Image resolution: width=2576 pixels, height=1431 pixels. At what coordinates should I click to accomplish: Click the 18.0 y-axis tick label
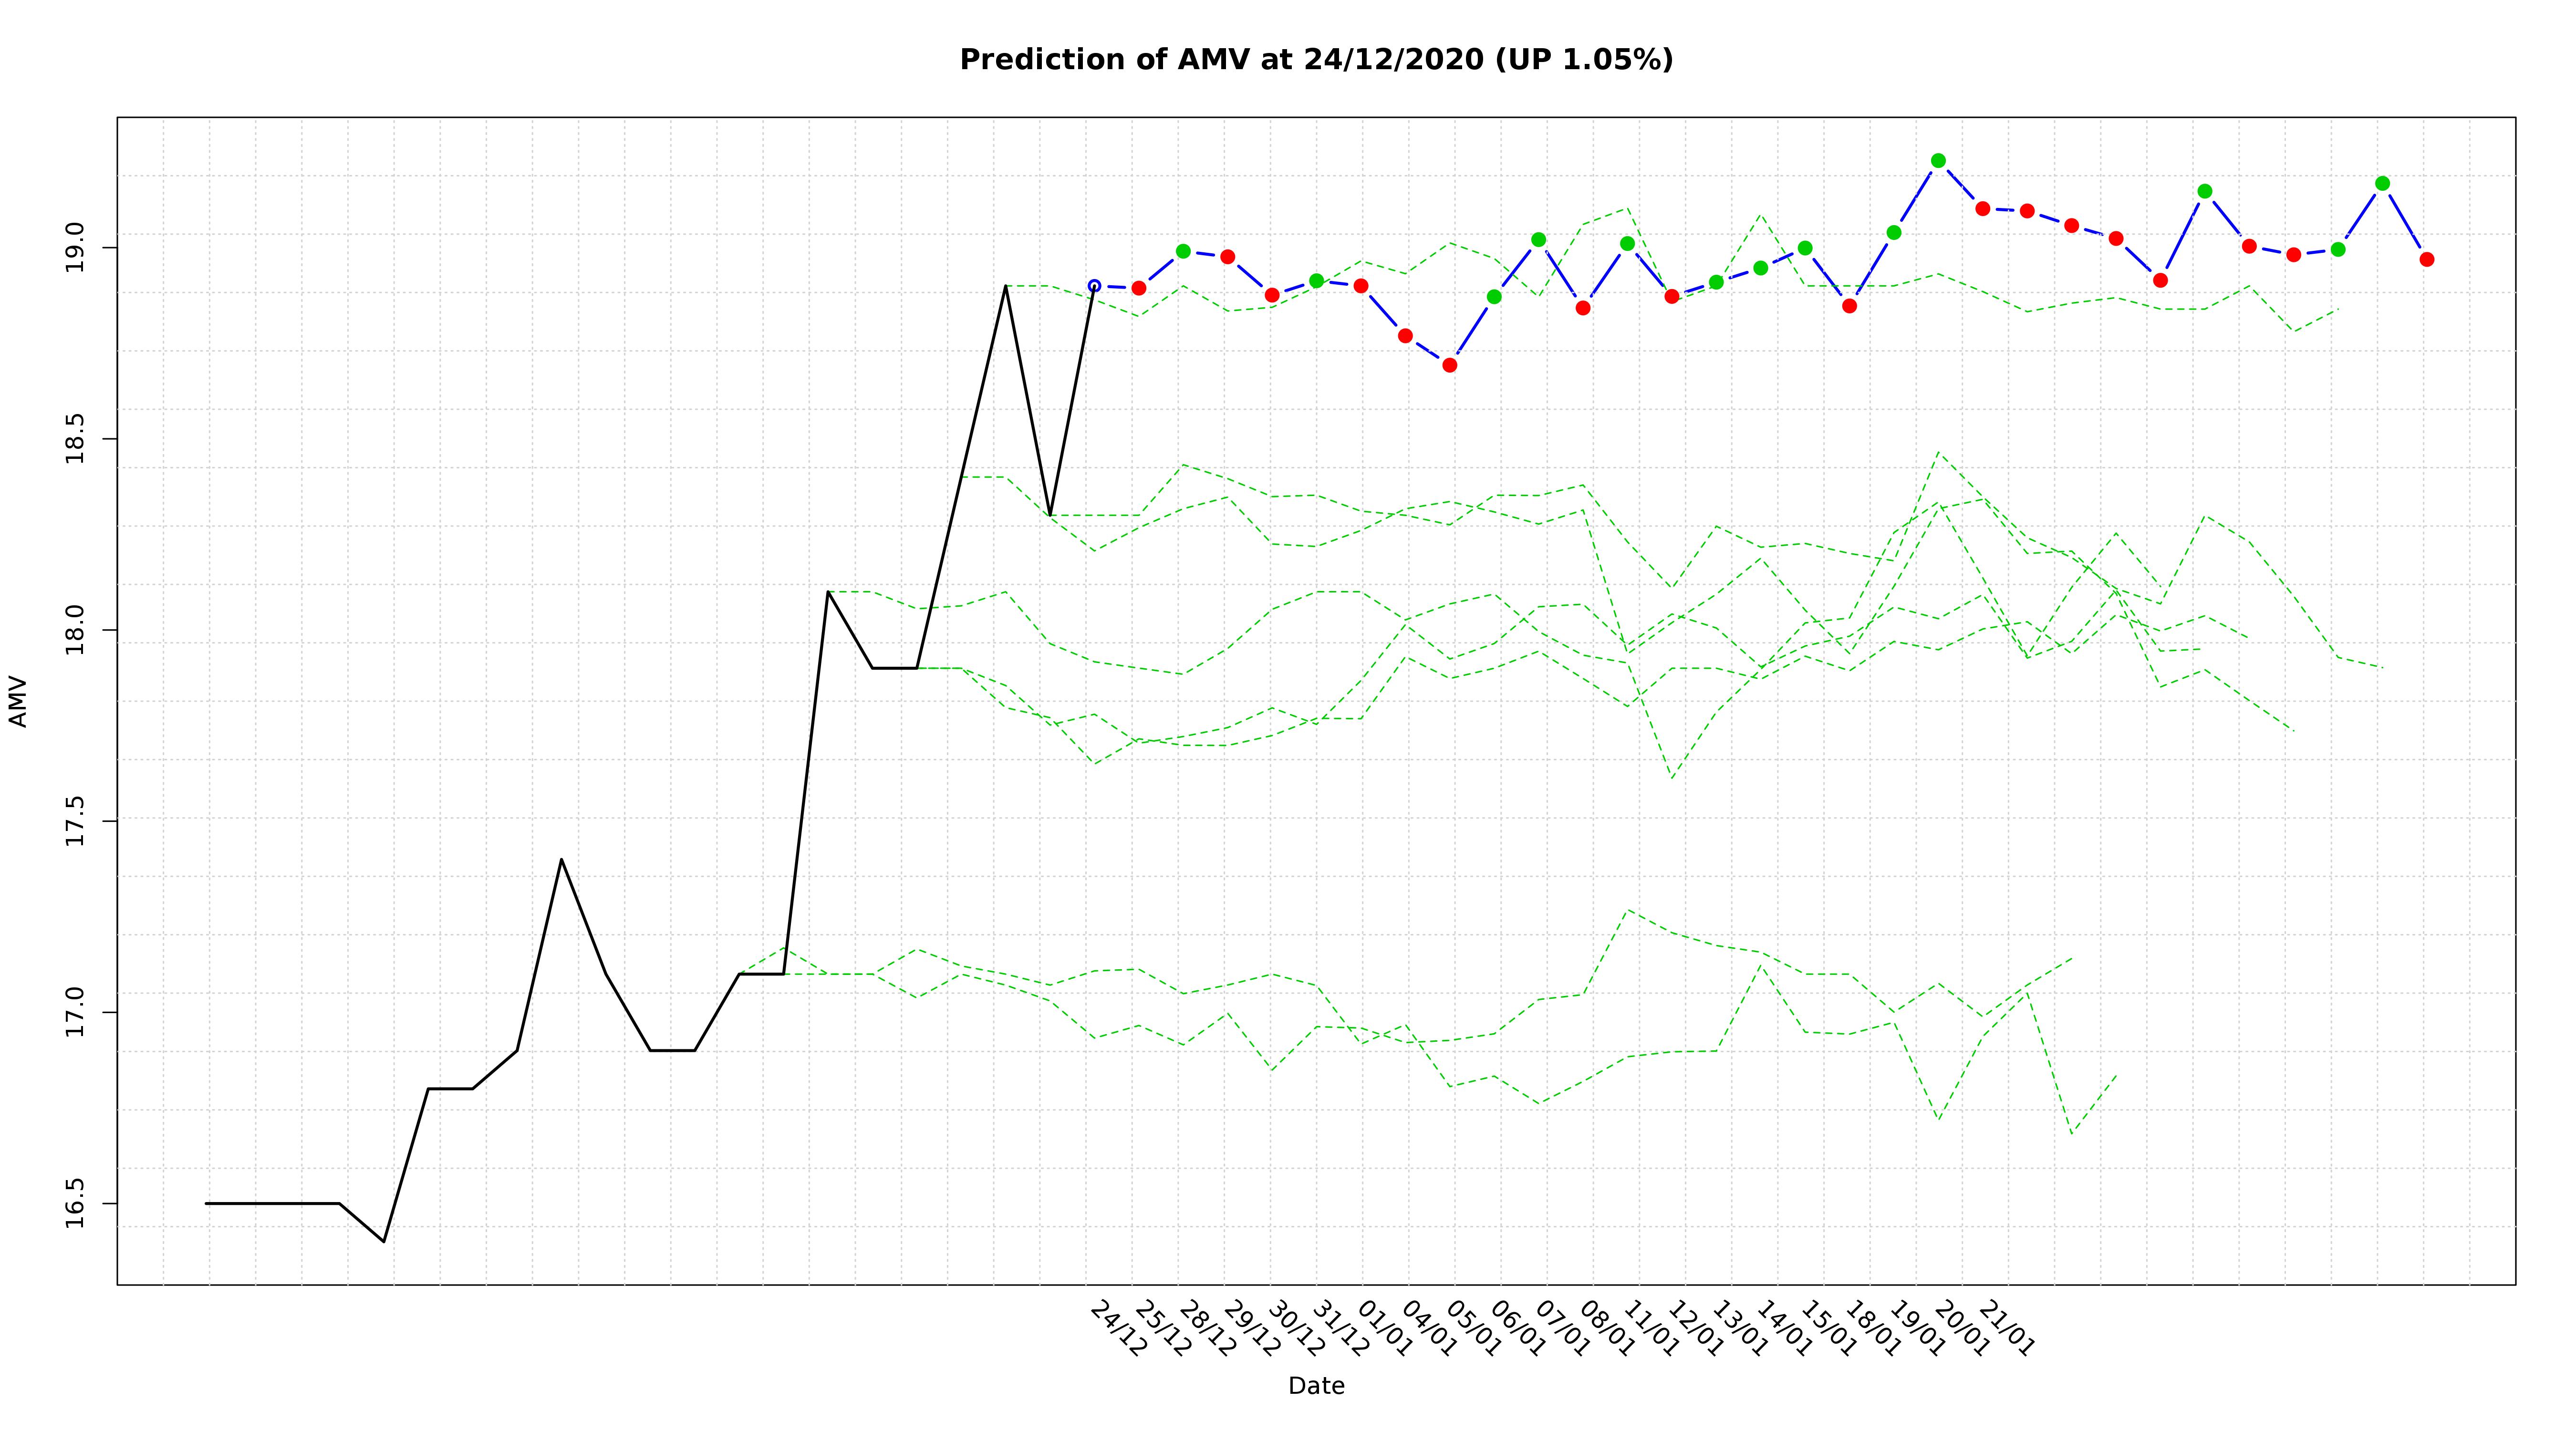76,630
